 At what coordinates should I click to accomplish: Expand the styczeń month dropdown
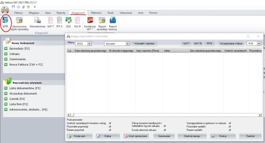[127, 44]
